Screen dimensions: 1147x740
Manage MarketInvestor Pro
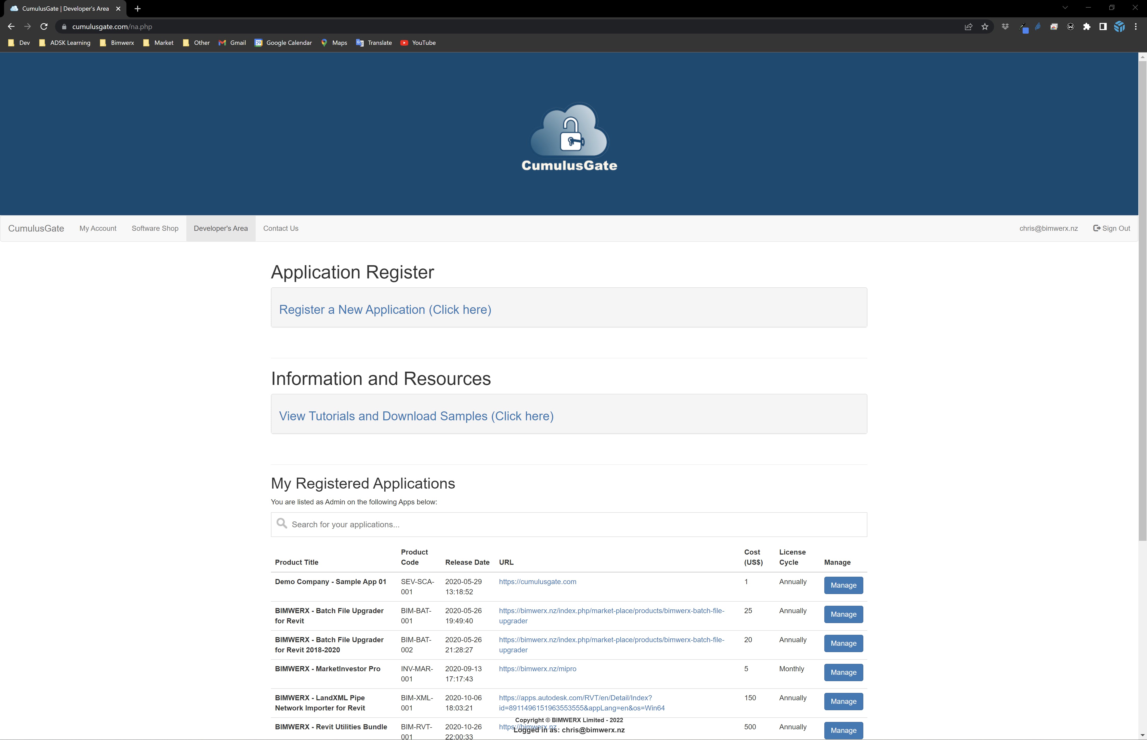click(843, 672)
